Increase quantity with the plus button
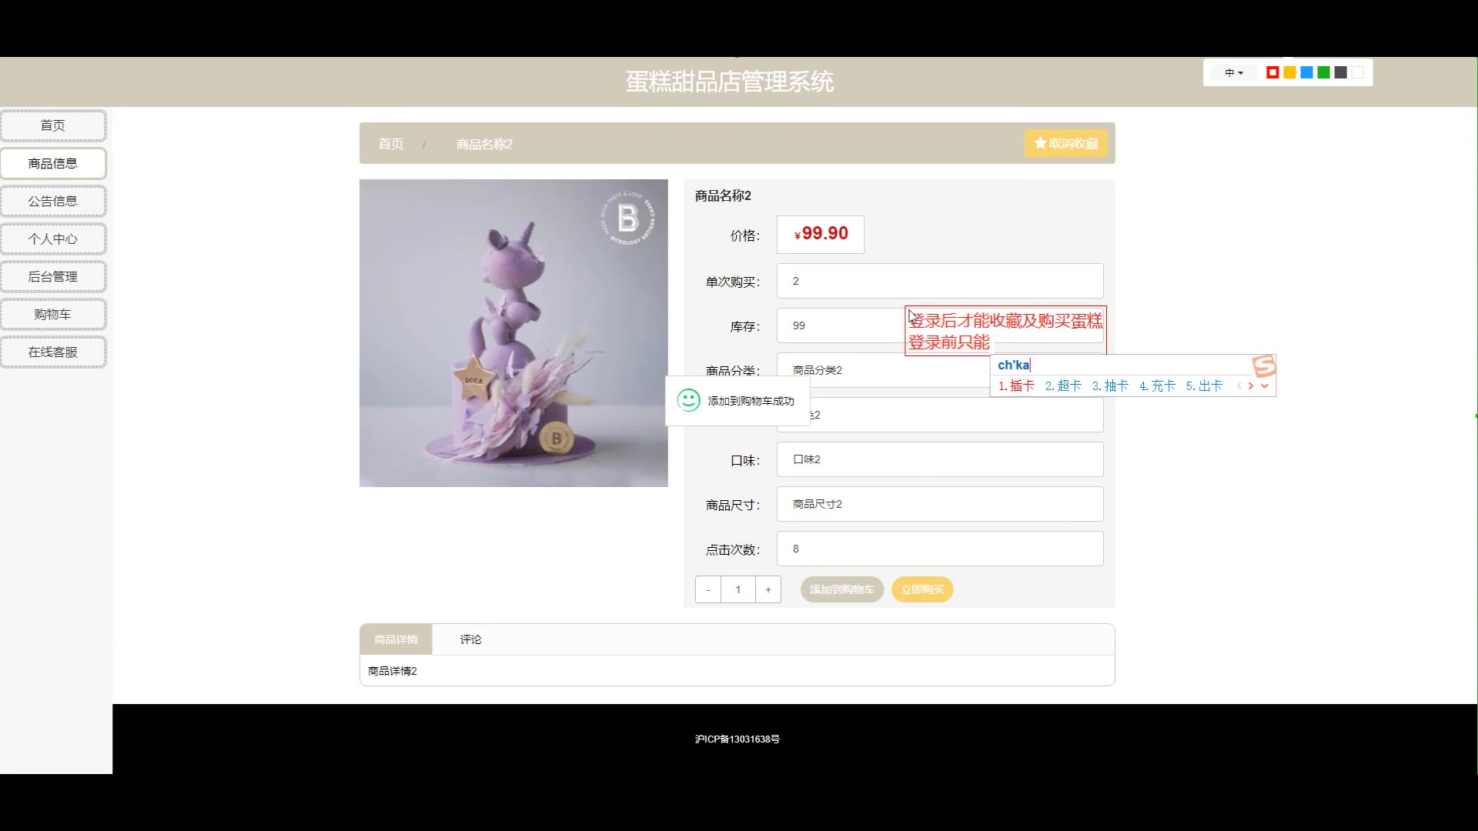This screenshot has height=831, width=1478. point(767,590)
